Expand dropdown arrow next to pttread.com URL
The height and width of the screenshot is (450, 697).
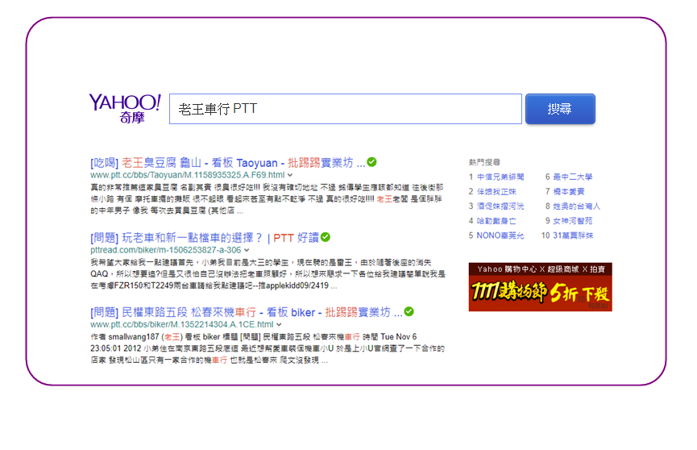(x=247, y=250)
